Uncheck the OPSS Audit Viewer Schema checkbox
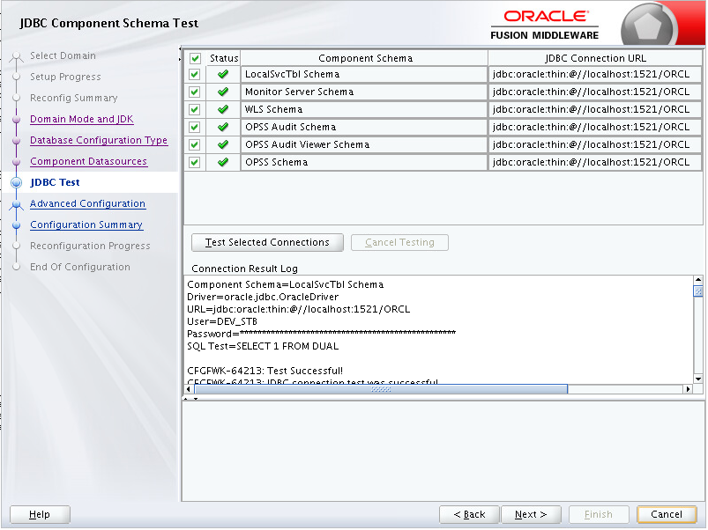This screenshot has height=530, width=708. 195,144
